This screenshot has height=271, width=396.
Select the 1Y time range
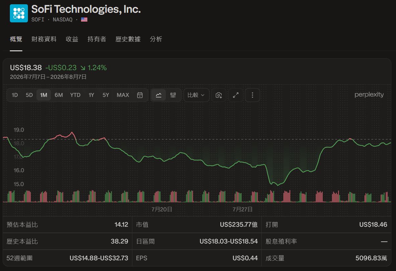pyautogui.click(x=91, y=95)
